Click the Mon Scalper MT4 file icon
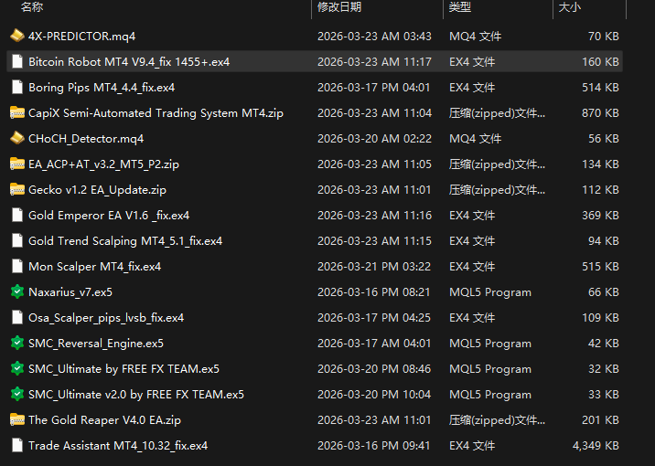Screen dimensions: 655x466 point(17,266)
